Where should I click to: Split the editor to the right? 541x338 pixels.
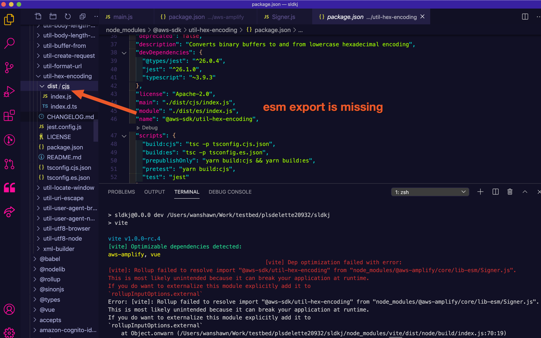525,17
